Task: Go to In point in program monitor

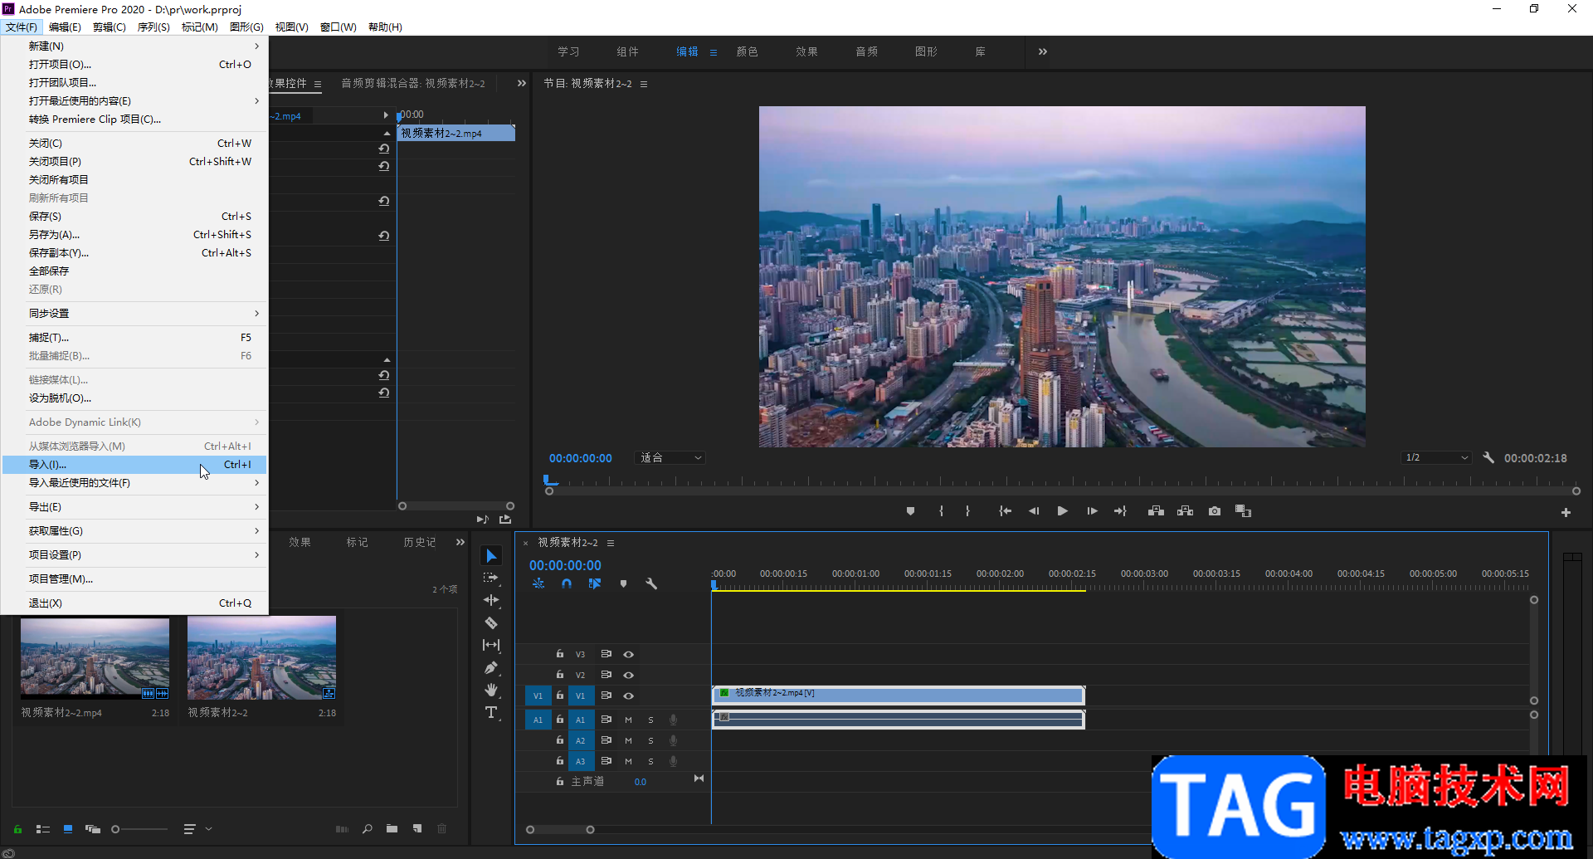Action: (1005, 511)
